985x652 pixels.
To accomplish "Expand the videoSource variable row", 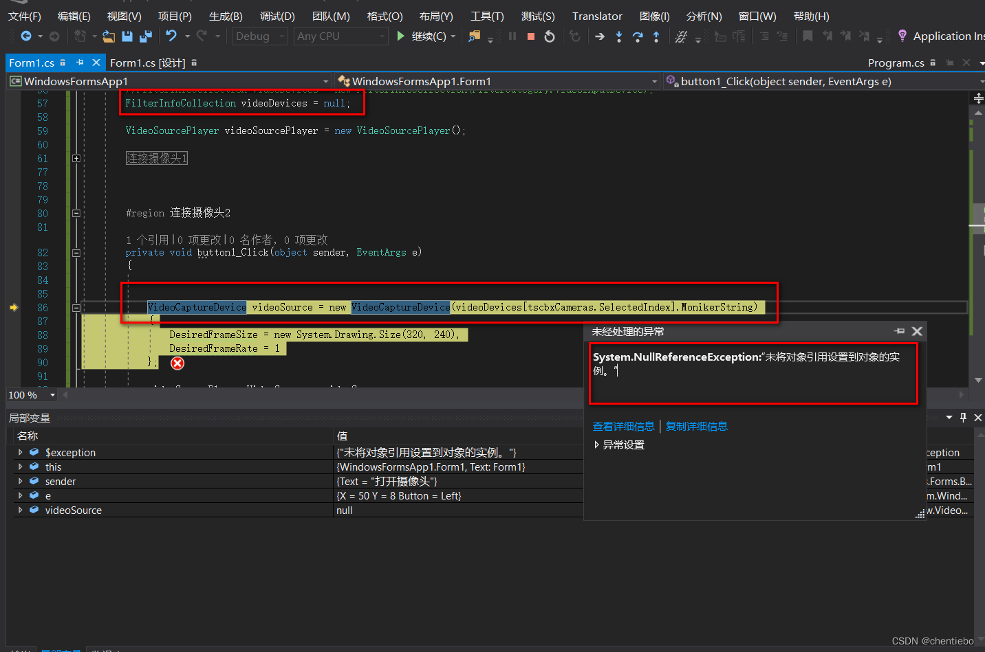I will click(x=21, y=510).
